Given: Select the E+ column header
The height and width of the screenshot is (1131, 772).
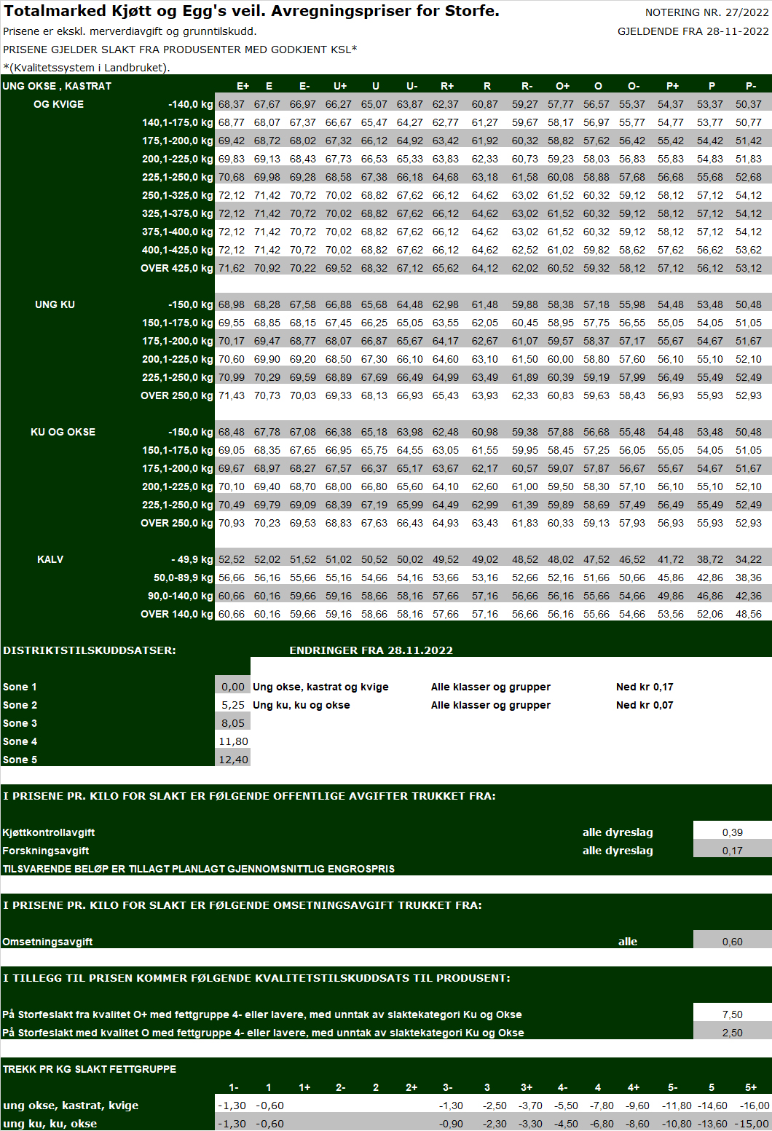Looking at the screenshot, I should [x=243, y=86].
